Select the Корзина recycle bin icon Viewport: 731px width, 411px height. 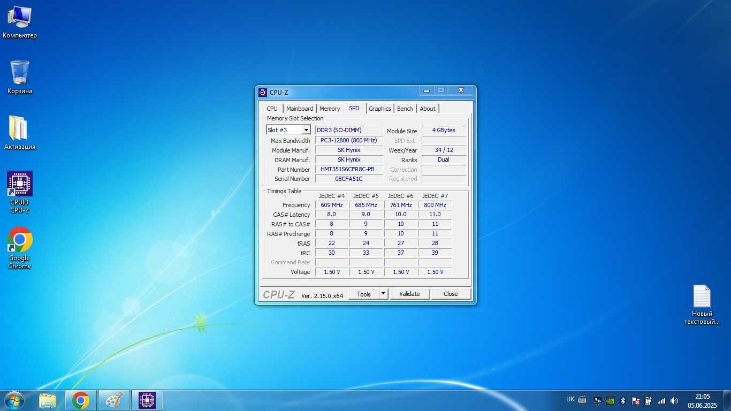click(x=20, y=78)
